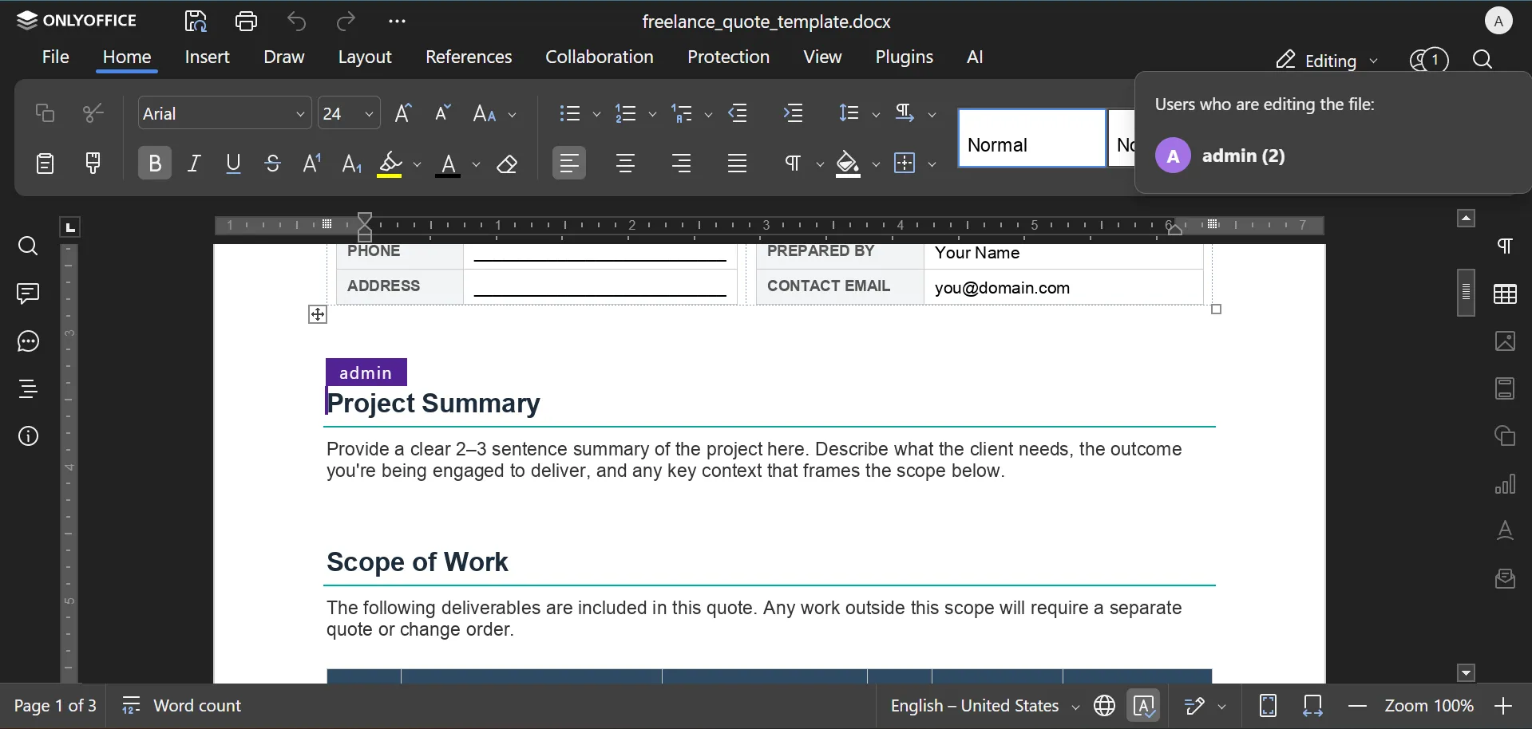Screen dimensions: 1532x729
Task: Justify the paragraph text
Action: pyautogui.click(x=738, y=164)
